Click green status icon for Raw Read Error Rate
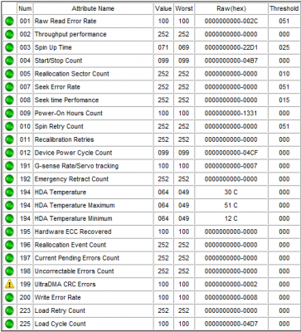Image resolution: width=301 pixels, height=332 pixels. (9, 21)
